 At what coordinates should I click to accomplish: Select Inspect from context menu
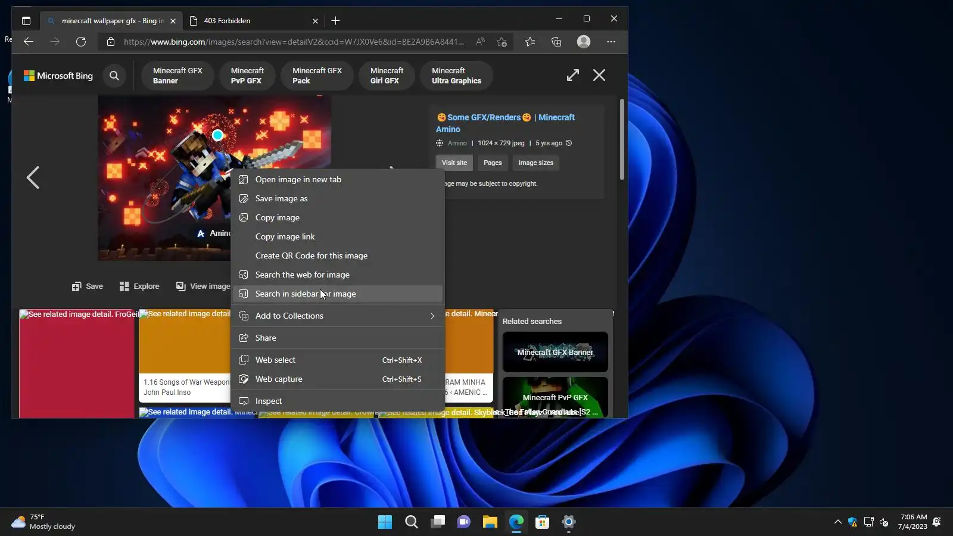[x=338, y=401]
